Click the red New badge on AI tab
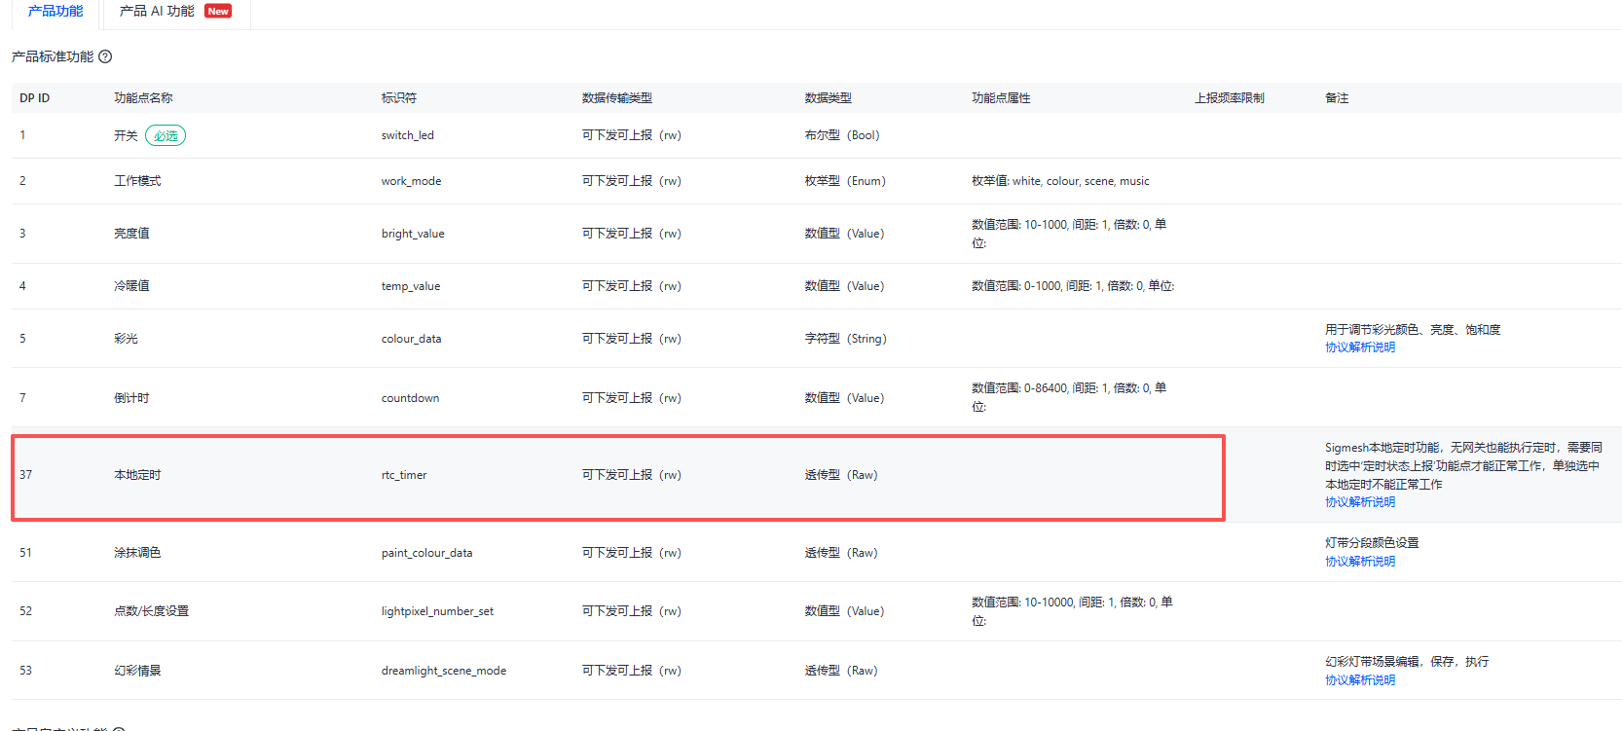Viewport: 1622px width, 731px height. [218, 12]
